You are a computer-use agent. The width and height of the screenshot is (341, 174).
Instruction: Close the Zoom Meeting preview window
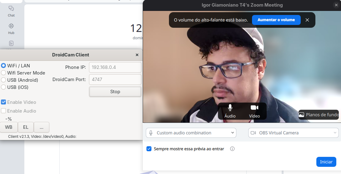pyautogui.click(x=336, y=5)
